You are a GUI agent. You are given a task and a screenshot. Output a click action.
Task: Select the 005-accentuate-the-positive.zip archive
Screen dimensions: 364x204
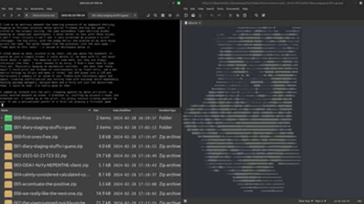[x=45, y=184]
